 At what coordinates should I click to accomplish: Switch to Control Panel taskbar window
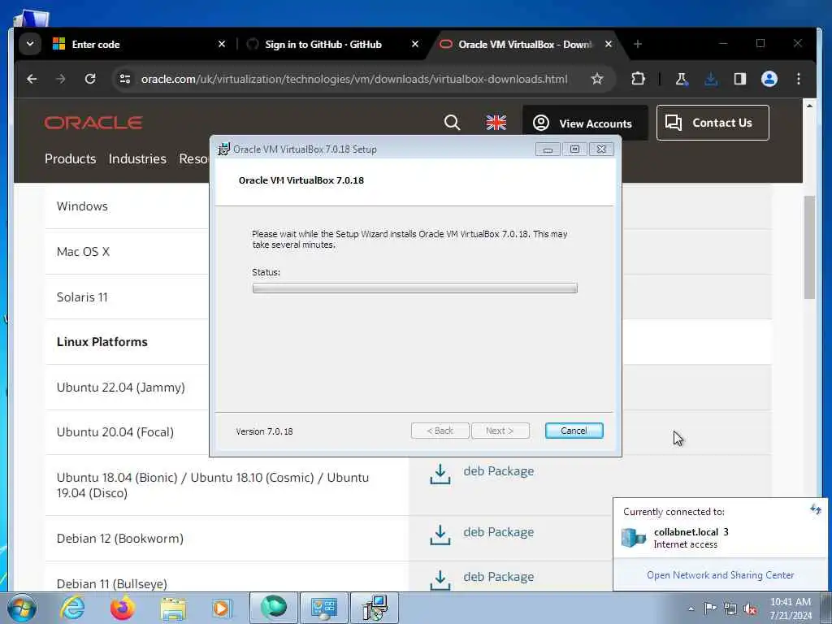tap(324, 608)
